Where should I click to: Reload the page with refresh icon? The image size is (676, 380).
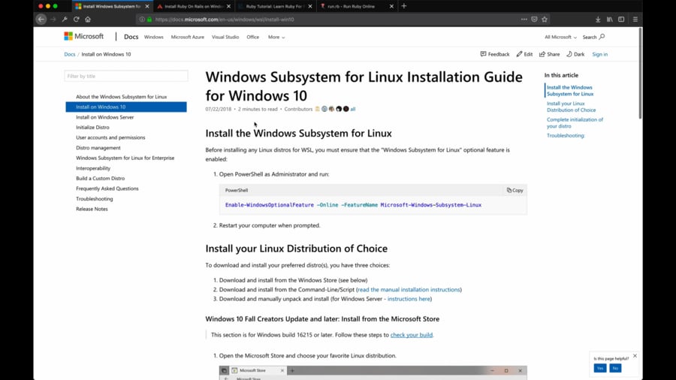[77, 20]
